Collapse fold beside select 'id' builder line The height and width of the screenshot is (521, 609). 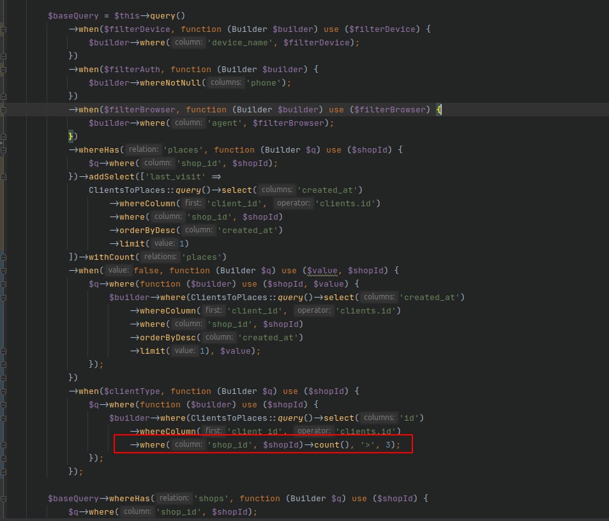pyautogui.click(x=3, y=418)
